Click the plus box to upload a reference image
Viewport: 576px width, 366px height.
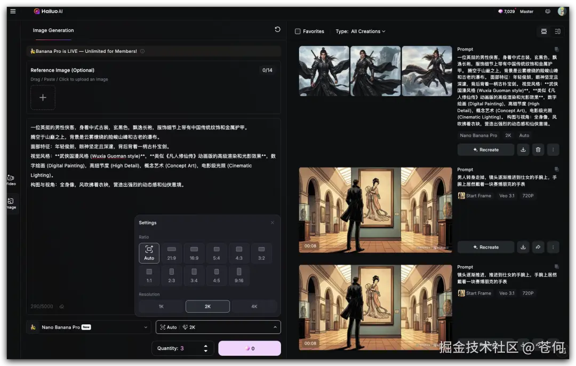43,98
